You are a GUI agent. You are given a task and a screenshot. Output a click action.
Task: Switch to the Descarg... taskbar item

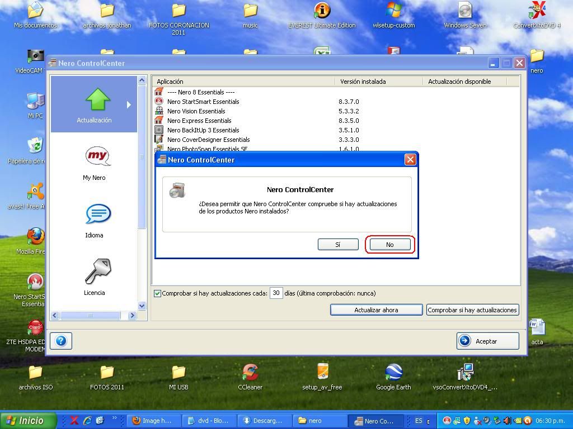click(264, 421)
